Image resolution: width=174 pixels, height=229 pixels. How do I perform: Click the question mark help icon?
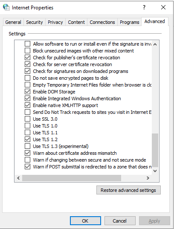(144, 7)
